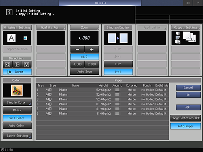Open the Quality Adj. menu
Image resolution: width=203 pixels, height=152 pixels.
pyautogui.click(x=51, y=27)
